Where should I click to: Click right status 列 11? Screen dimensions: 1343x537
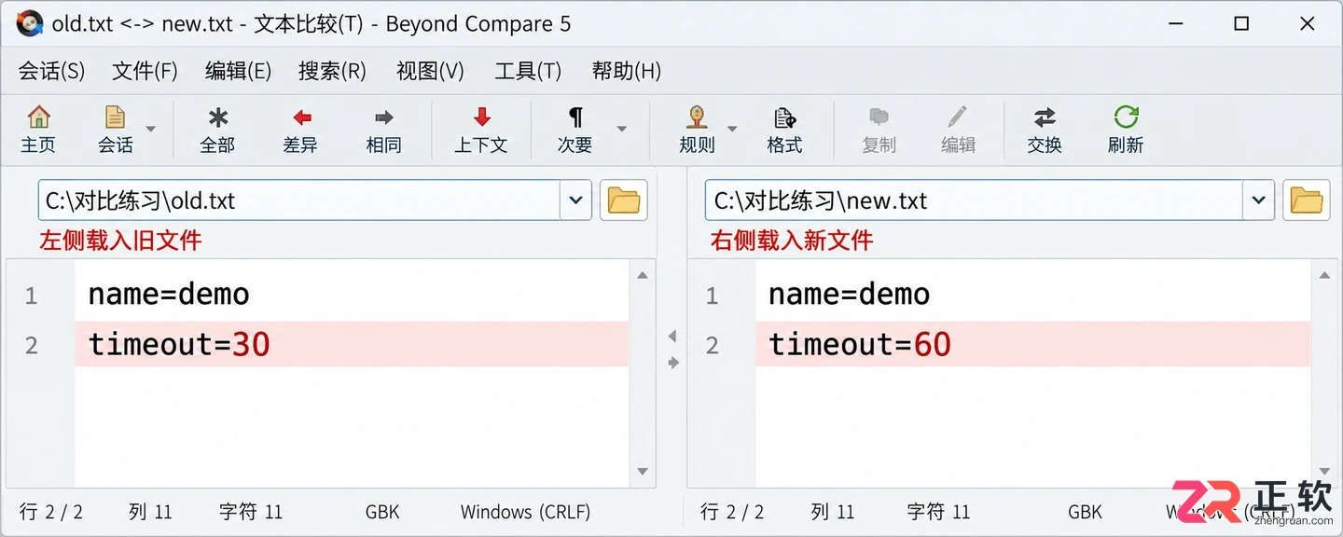pos(833,512)
